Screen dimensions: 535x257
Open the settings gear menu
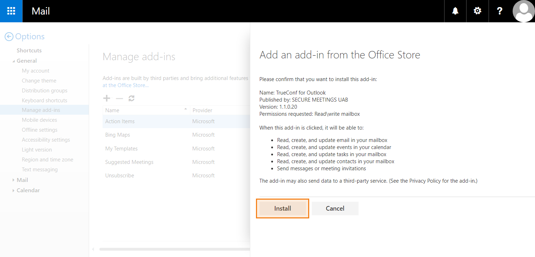point(477,11)
